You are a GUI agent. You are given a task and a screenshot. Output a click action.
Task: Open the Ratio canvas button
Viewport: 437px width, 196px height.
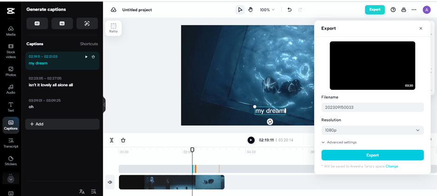pyautogui.click(x=113, y=28)
